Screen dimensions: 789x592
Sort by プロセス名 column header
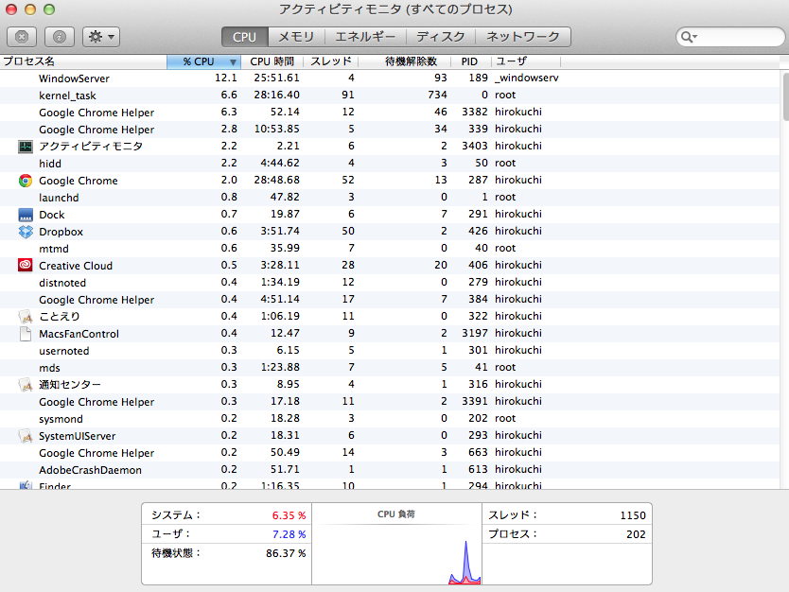pos(83,61)
